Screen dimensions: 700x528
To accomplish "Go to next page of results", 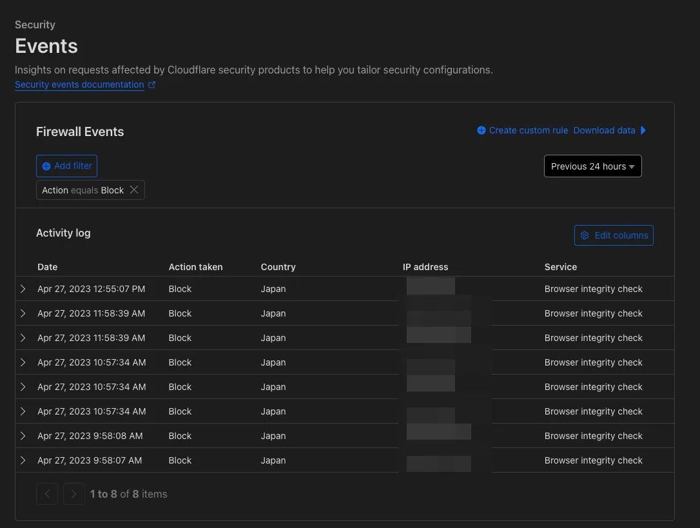I will point(74,494).
